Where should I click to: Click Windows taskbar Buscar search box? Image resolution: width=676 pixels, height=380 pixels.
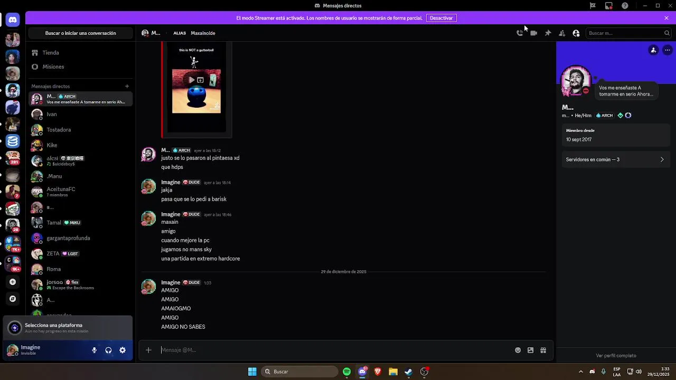[x=301, y=372]
